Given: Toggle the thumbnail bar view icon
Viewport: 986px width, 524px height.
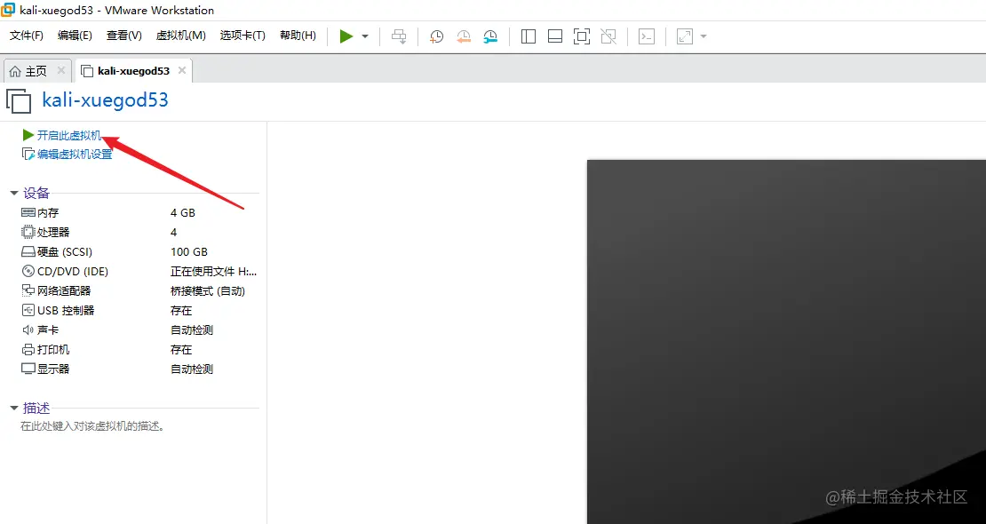Looking at the screenshot, I should 554,36.
